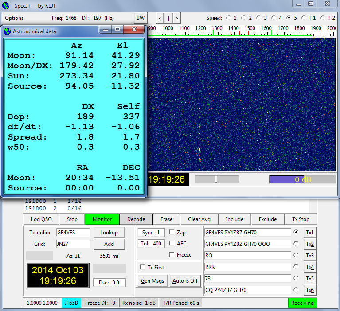Click the Lookup button

(109, 233)
